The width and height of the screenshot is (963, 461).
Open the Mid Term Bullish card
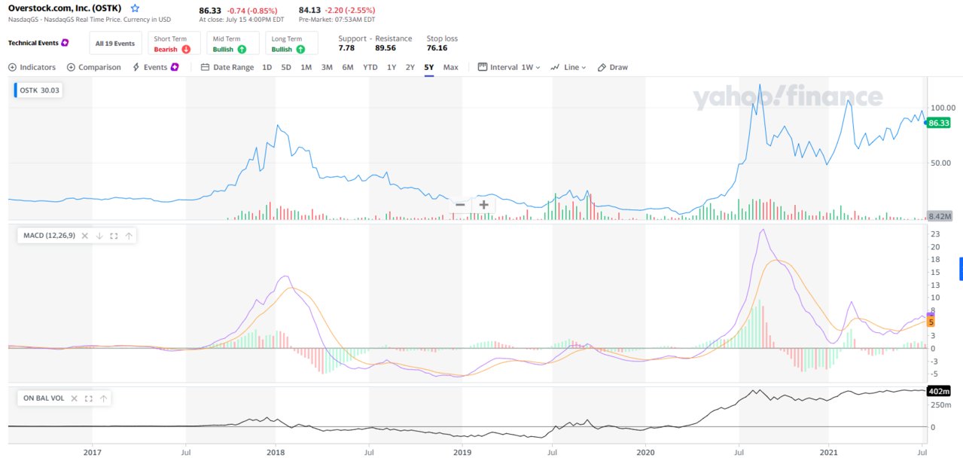coord(233,44)
